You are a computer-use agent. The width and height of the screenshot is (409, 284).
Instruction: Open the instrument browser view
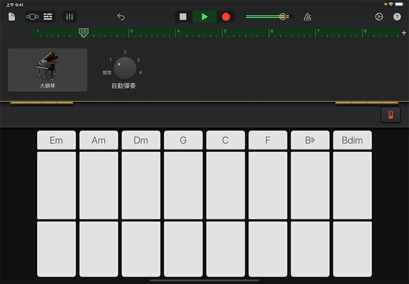pos(33,17)
